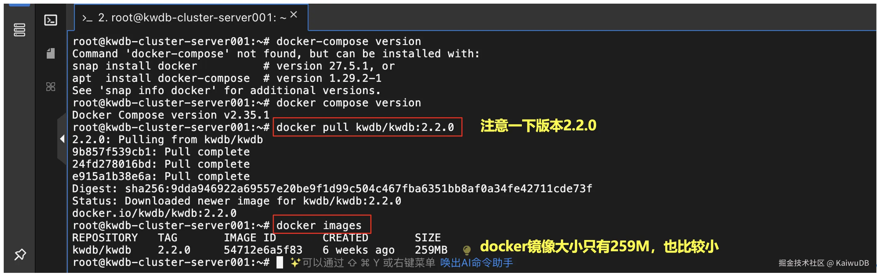This screenshot has height=275, width=877.
Task: Click the image ID 54712e6a5f83
Action: click(263, 250)
